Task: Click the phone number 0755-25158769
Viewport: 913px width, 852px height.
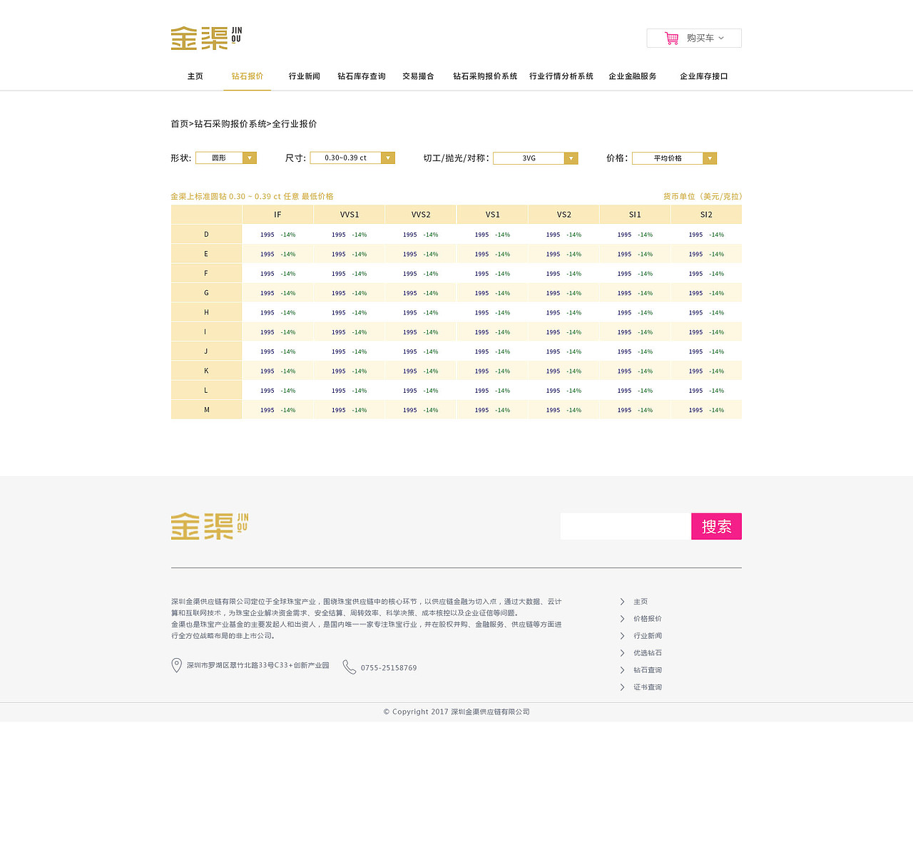Action: pyautogui.click(x=389, y=668)
